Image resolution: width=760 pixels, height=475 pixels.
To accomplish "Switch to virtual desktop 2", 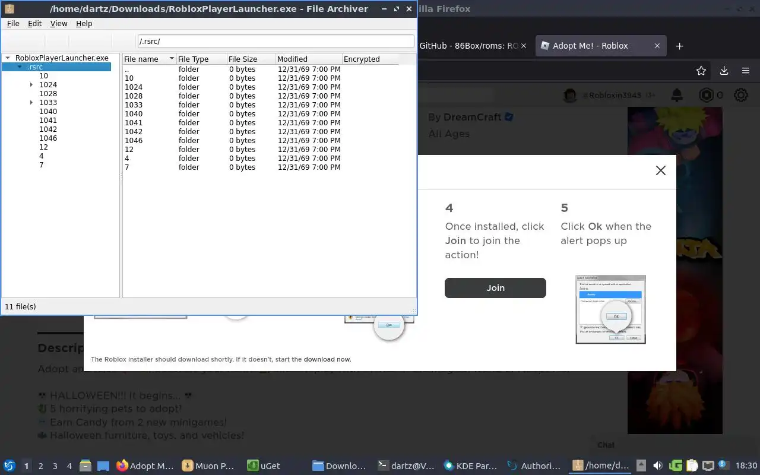I will [x=41, y=466].
